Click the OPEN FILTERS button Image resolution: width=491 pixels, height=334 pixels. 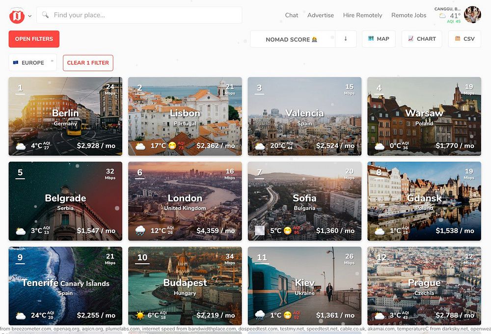coord(34,39)
